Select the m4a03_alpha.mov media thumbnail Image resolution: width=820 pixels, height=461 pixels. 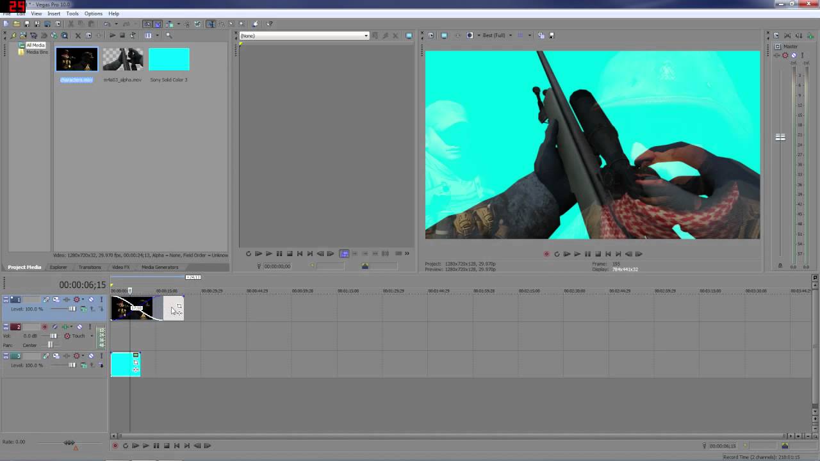[x=122, y=60]
